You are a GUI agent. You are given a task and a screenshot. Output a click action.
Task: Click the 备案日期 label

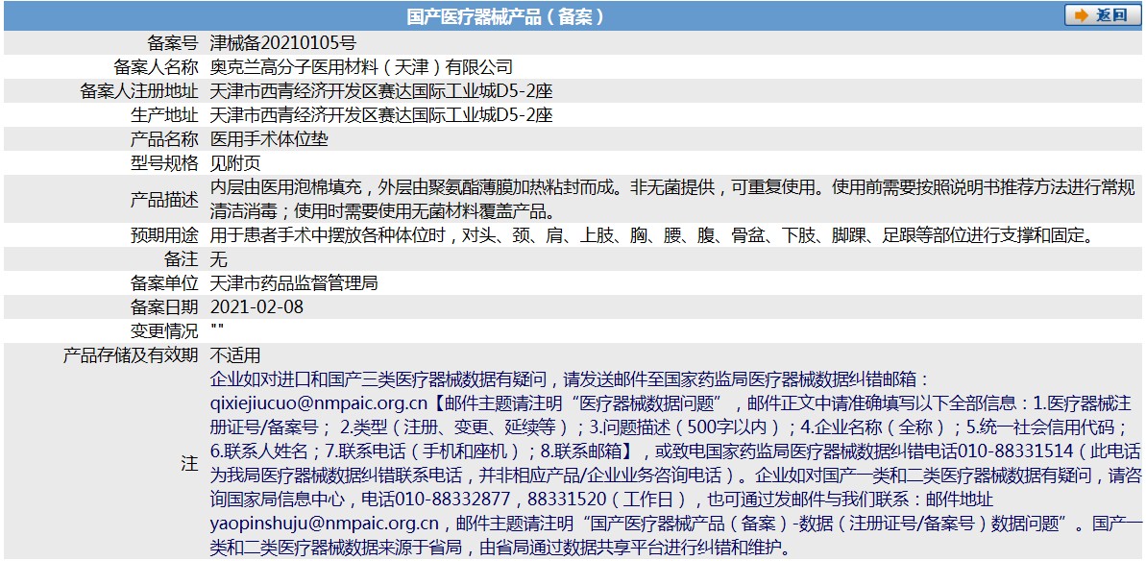click(164, 306)
